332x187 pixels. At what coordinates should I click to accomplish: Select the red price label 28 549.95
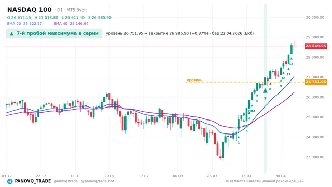tap(316, 46)
